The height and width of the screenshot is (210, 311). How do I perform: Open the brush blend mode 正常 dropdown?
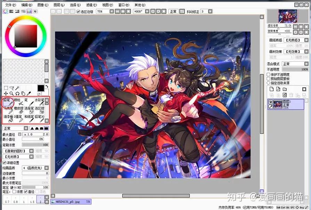(26, 128)
